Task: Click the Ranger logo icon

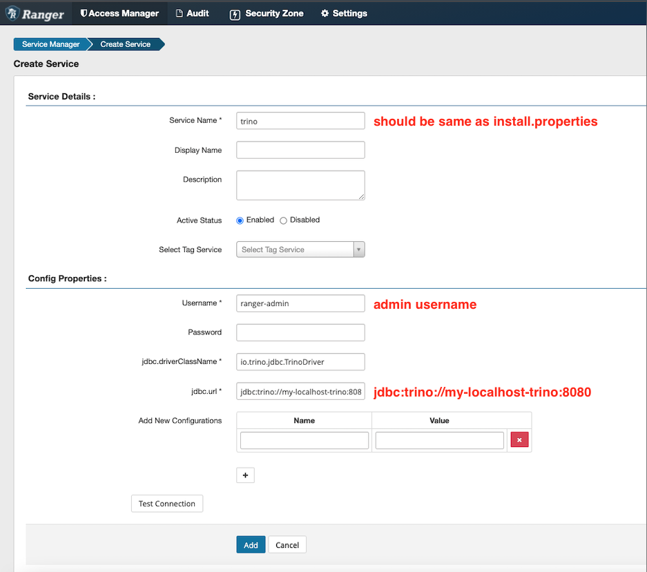Action: (13, 13)
